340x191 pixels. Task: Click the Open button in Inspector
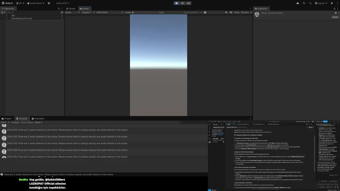point(335,17)
